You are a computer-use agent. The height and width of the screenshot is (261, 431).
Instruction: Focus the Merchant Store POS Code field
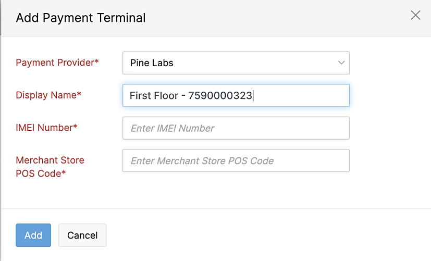236,161
